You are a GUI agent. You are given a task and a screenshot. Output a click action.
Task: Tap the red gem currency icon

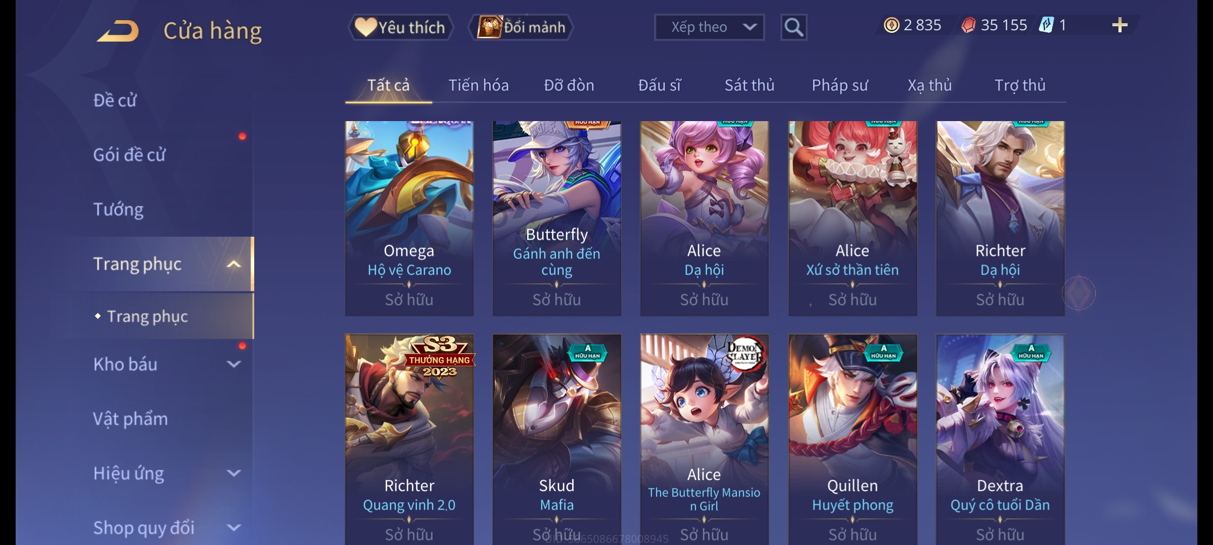pyautogui.click(x=968, y=25)
